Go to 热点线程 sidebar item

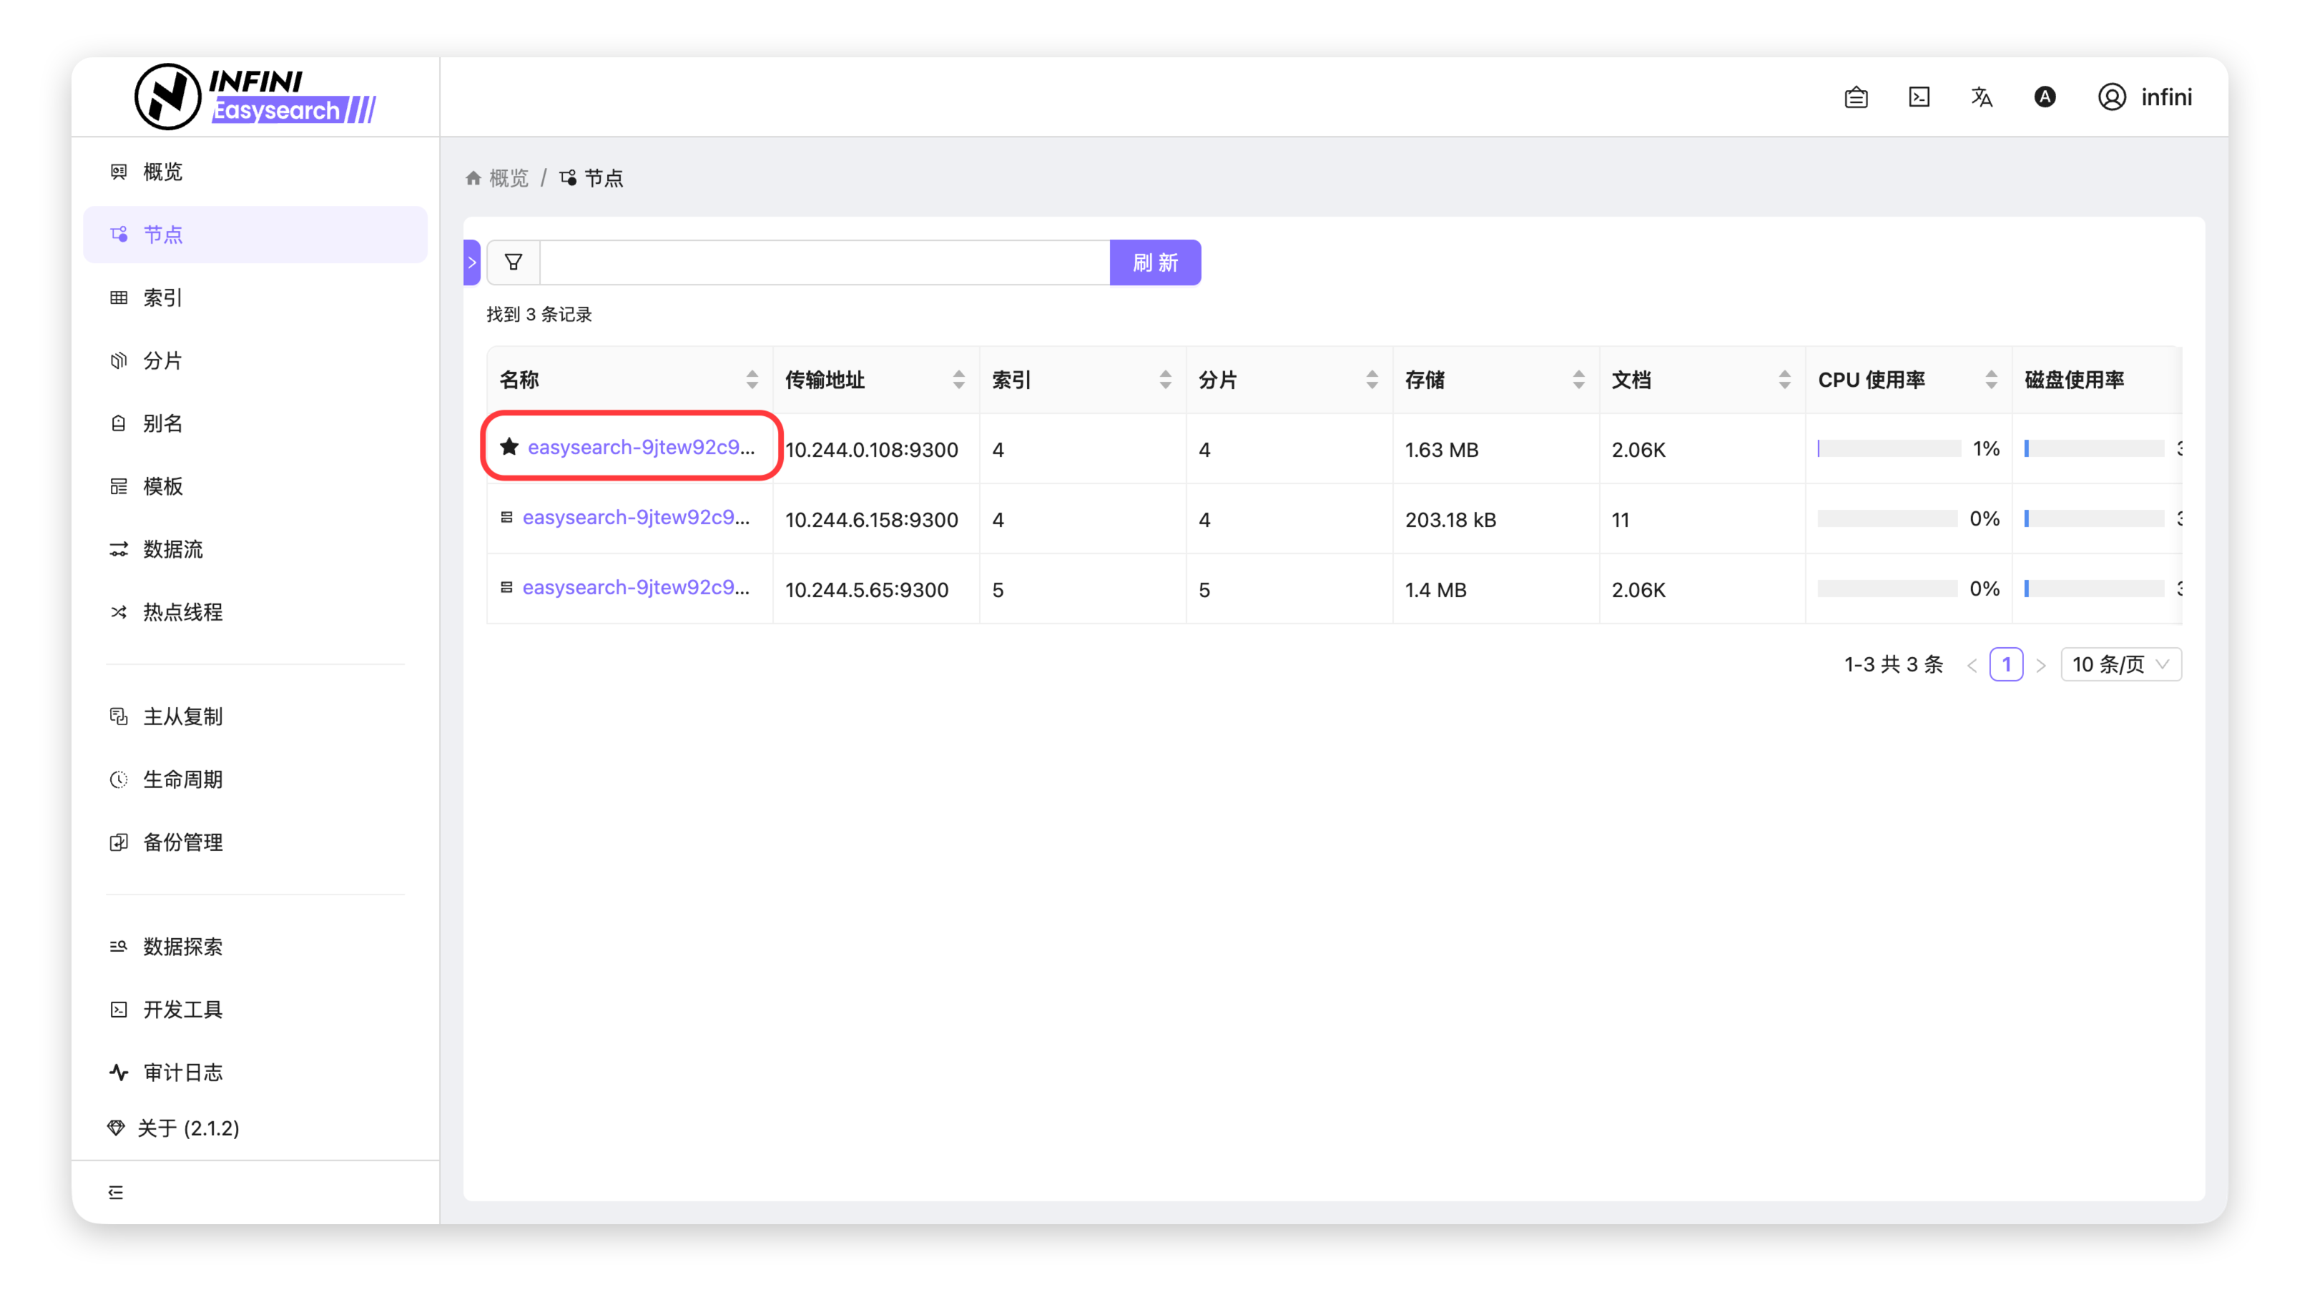[x=182, y=612]
